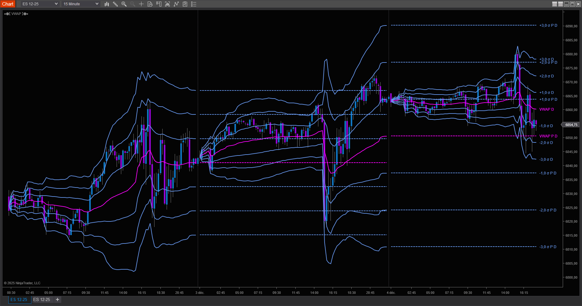582x306 pixels.
Task: Toggle the Chart Trader panel
Action: point(159,4)
